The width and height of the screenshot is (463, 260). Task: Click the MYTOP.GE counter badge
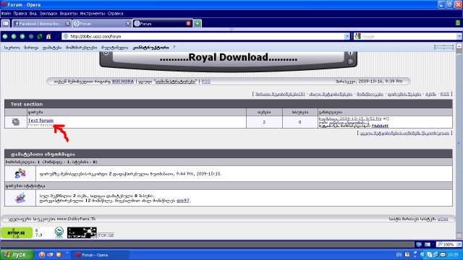[x=16, y=233]
